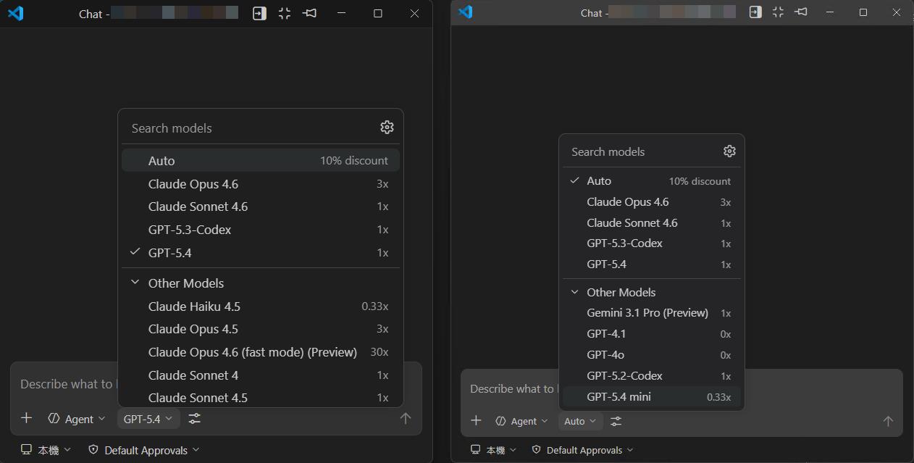Click the dock-to-editor icon in right title bar

point(755,12)
